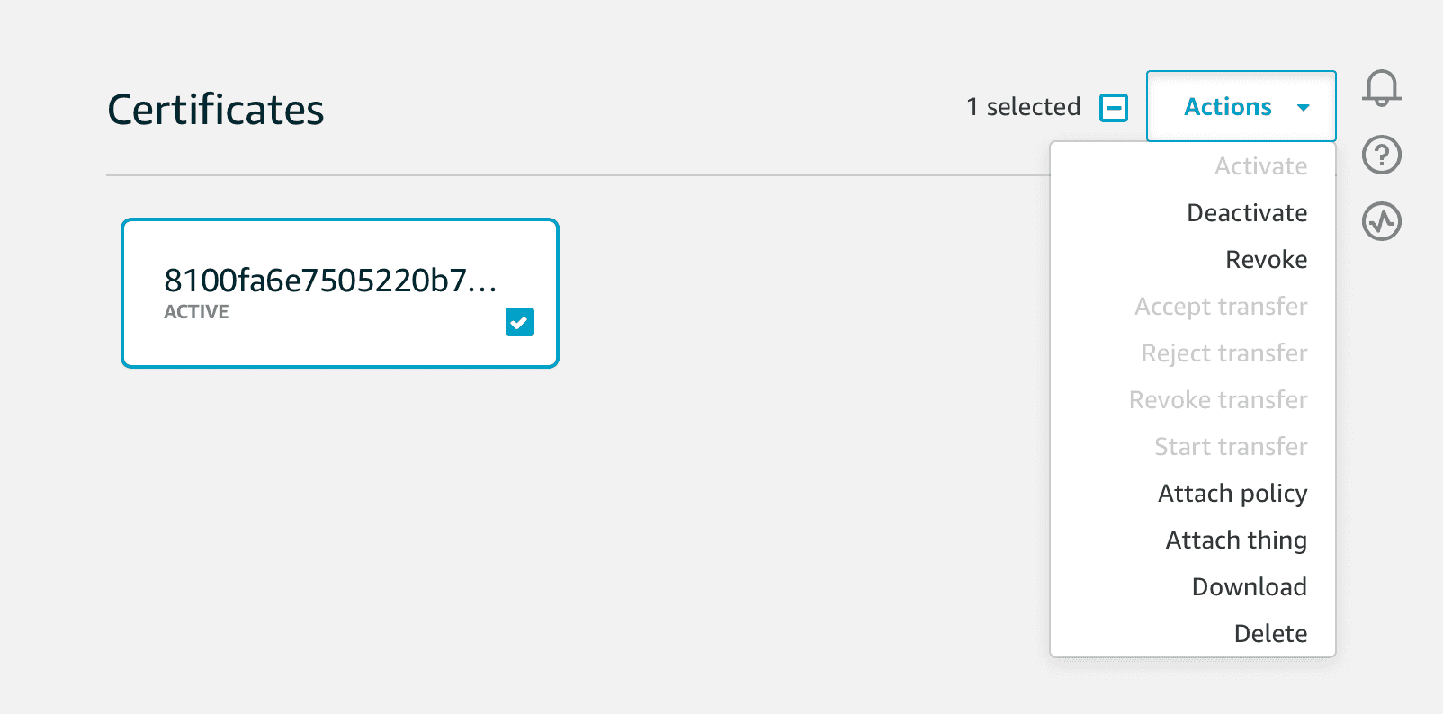
Task: Click the ACTIVE status label on the card
Action: (x=196, y=312)
